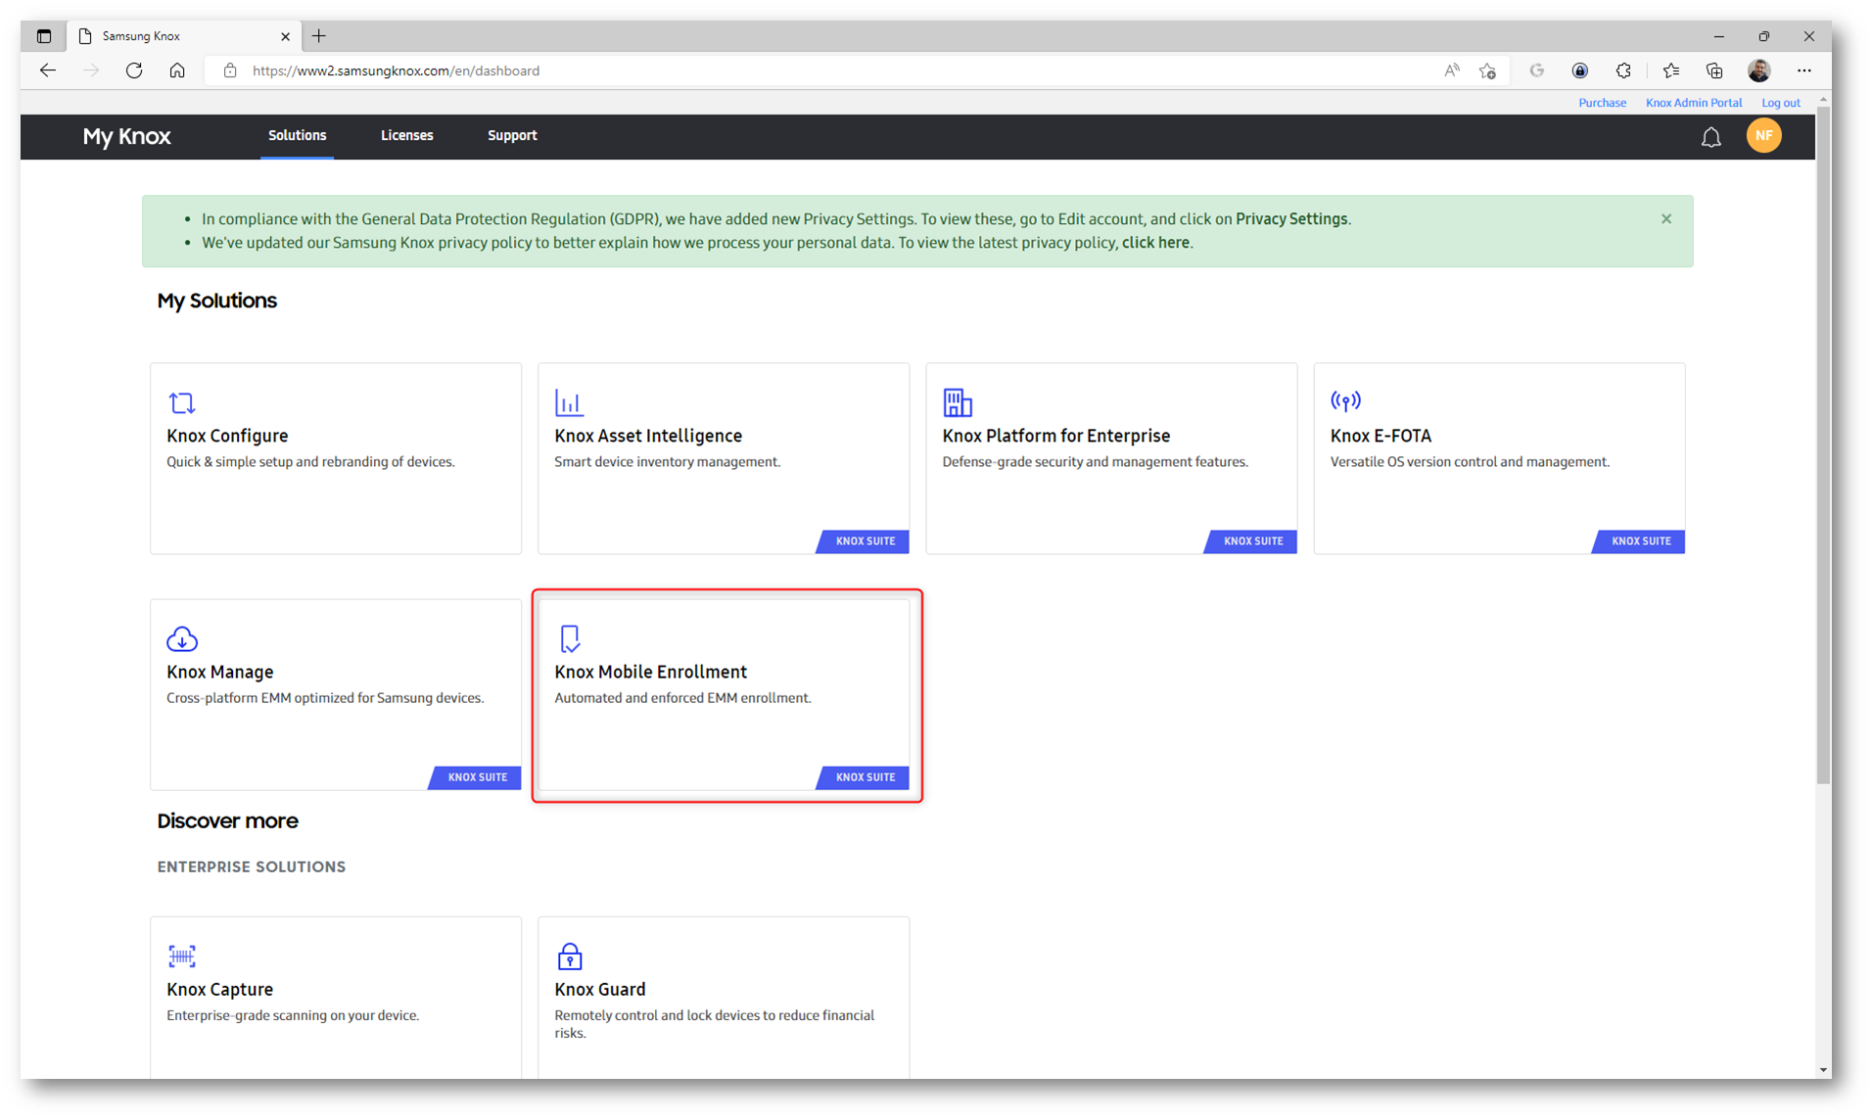The height and width of the screenshot is (1120, 1873).
Task: Open the Knox Configure solution icon
Action: (x=182, y=402)
